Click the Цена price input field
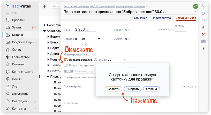Screen dimensions: 211x115 click(x=85, y=30)
